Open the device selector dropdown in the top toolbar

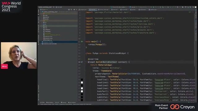119,7
